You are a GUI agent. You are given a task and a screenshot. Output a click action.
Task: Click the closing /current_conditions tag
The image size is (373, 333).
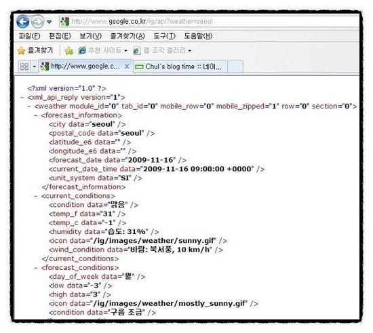80,259
